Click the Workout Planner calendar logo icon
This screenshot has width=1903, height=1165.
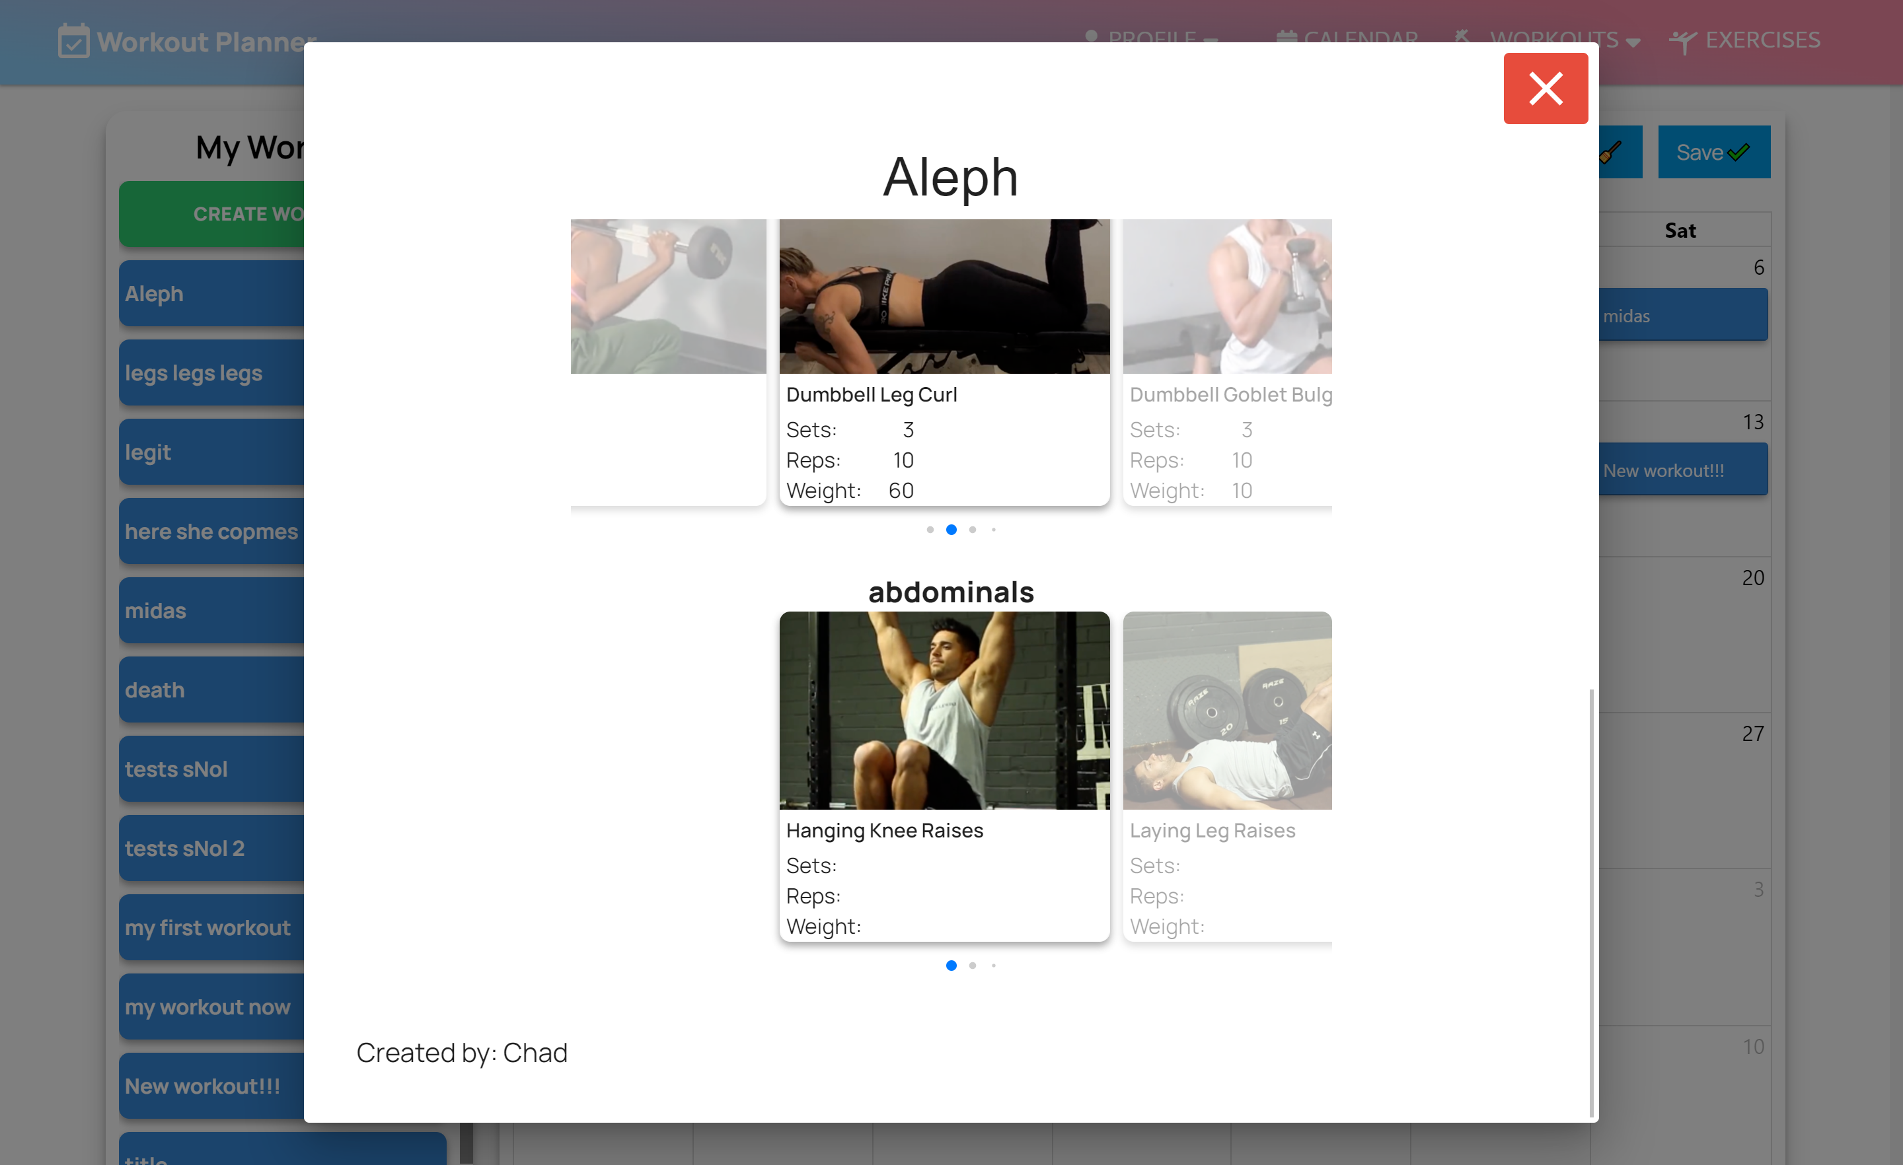(73, 41)
